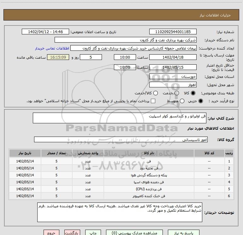Select the کالا/خدمت radio button
This screenshot has height=235, width=243.
[156, 93]
